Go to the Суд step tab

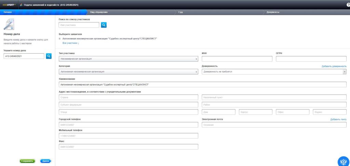click(x=180, y=12)
